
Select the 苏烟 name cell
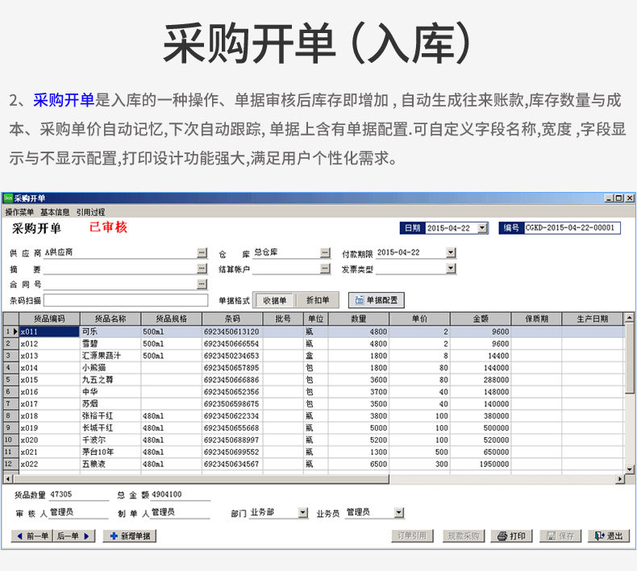pyautogui.click(x=110, y=404)
